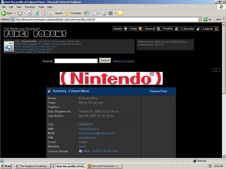The image size is (226, 169).
Task: Click the Windows flag throbber icon
Action: click(x=221, y=7)
